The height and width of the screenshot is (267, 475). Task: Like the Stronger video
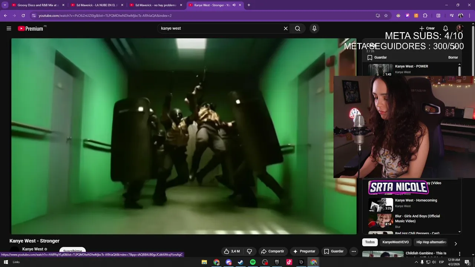click(x=232, y=251)
